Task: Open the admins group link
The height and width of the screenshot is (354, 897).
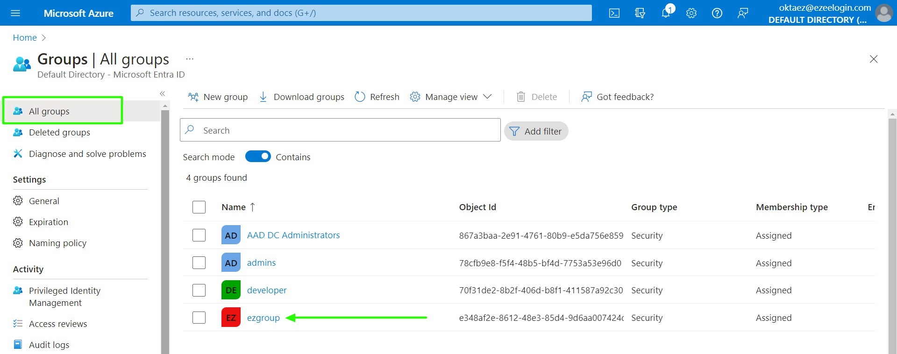Action: 261,263
